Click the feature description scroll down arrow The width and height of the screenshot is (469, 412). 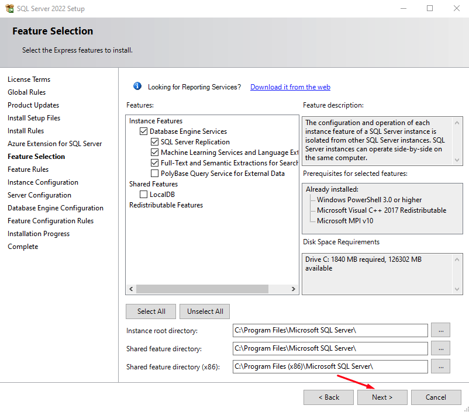(457, 160)
